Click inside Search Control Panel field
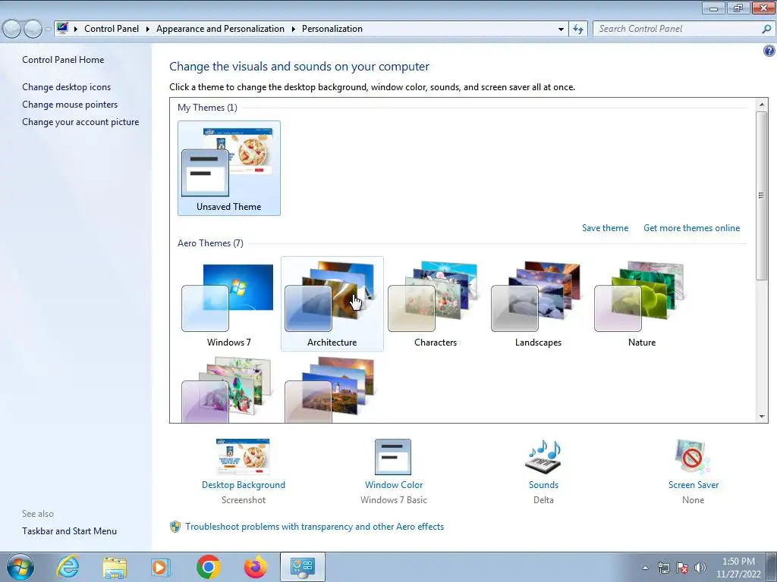Viewport: 777px width, 582px height. click(x=678, y=30)
